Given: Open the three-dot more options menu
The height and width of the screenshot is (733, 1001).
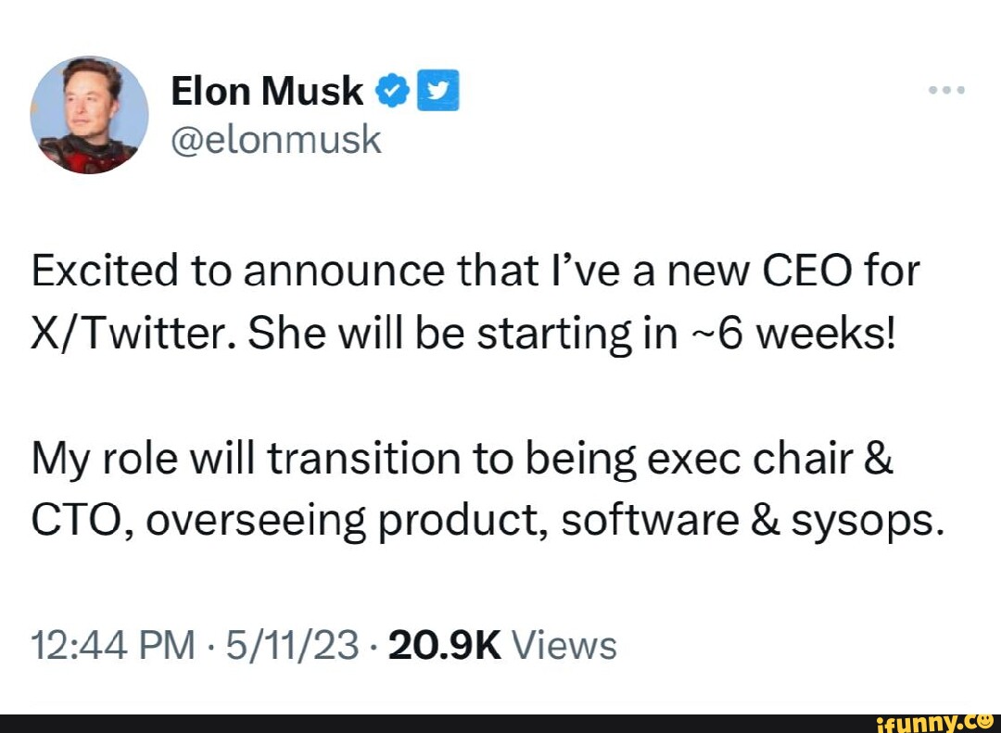Looking at the screenshot, I should (x=947, y=91).
